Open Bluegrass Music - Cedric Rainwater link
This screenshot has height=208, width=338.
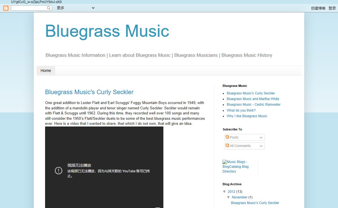253,104
